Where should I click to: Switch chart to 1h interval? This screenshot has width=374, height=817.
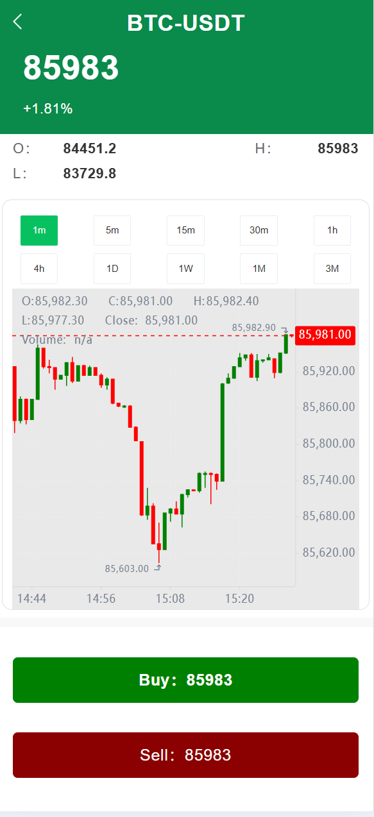(x=332, y=230)
